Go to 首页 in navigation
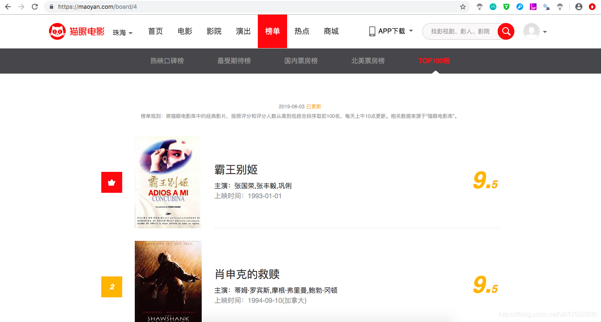Image resolution: width=601 pixels, height=322 pixels. 155,31
